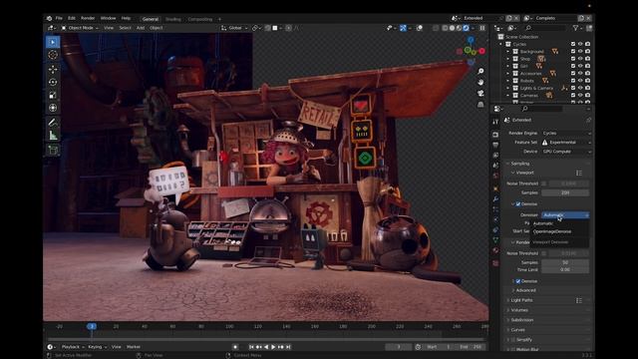Open the Render Engine Cycles dropdown
The width and height of the screenshot is (638, 359).
point(566,133)
